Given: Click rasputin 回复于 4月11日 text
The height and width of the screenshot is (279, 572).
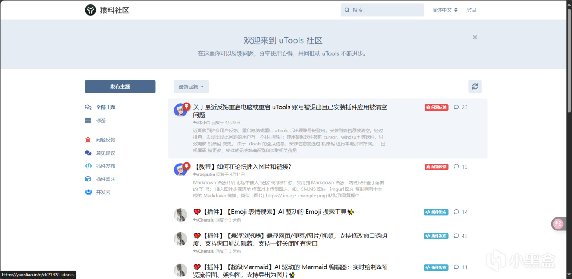Looking at the screenshot, I should point(219,175).
